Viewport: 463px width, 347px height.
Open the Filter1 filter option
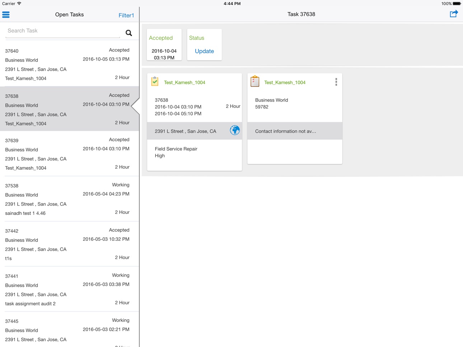(126, 15)
